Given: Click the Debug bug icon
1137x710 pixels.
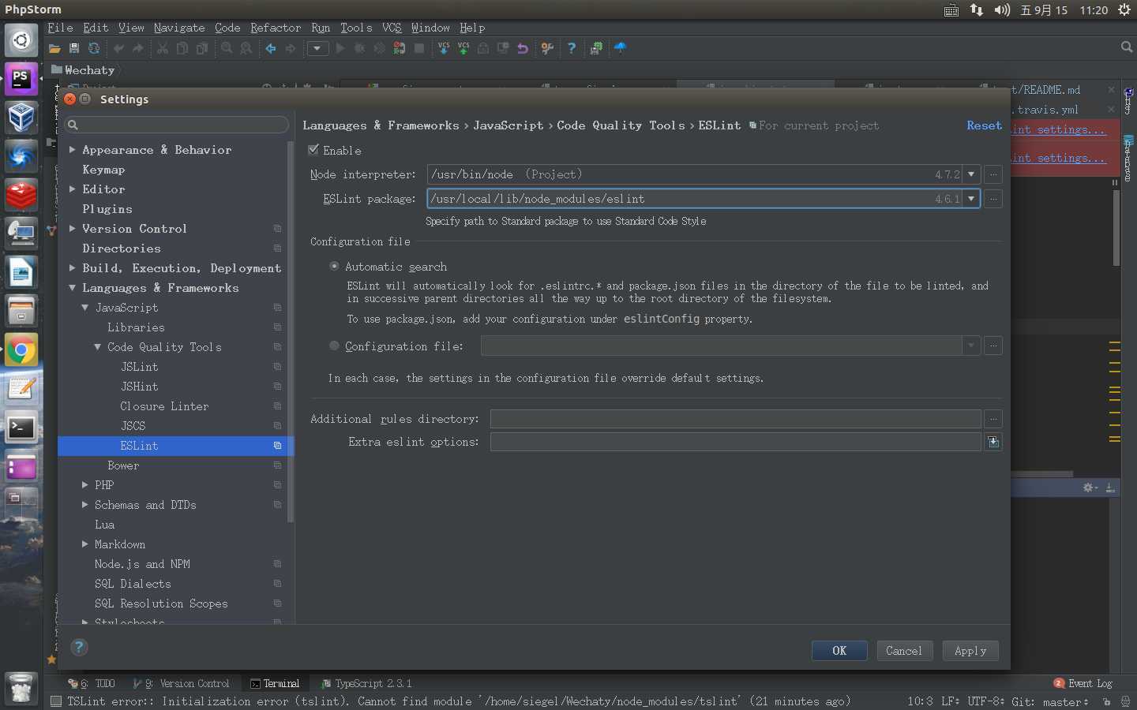Looking at the screenshot, I should [x=359, y=49].
